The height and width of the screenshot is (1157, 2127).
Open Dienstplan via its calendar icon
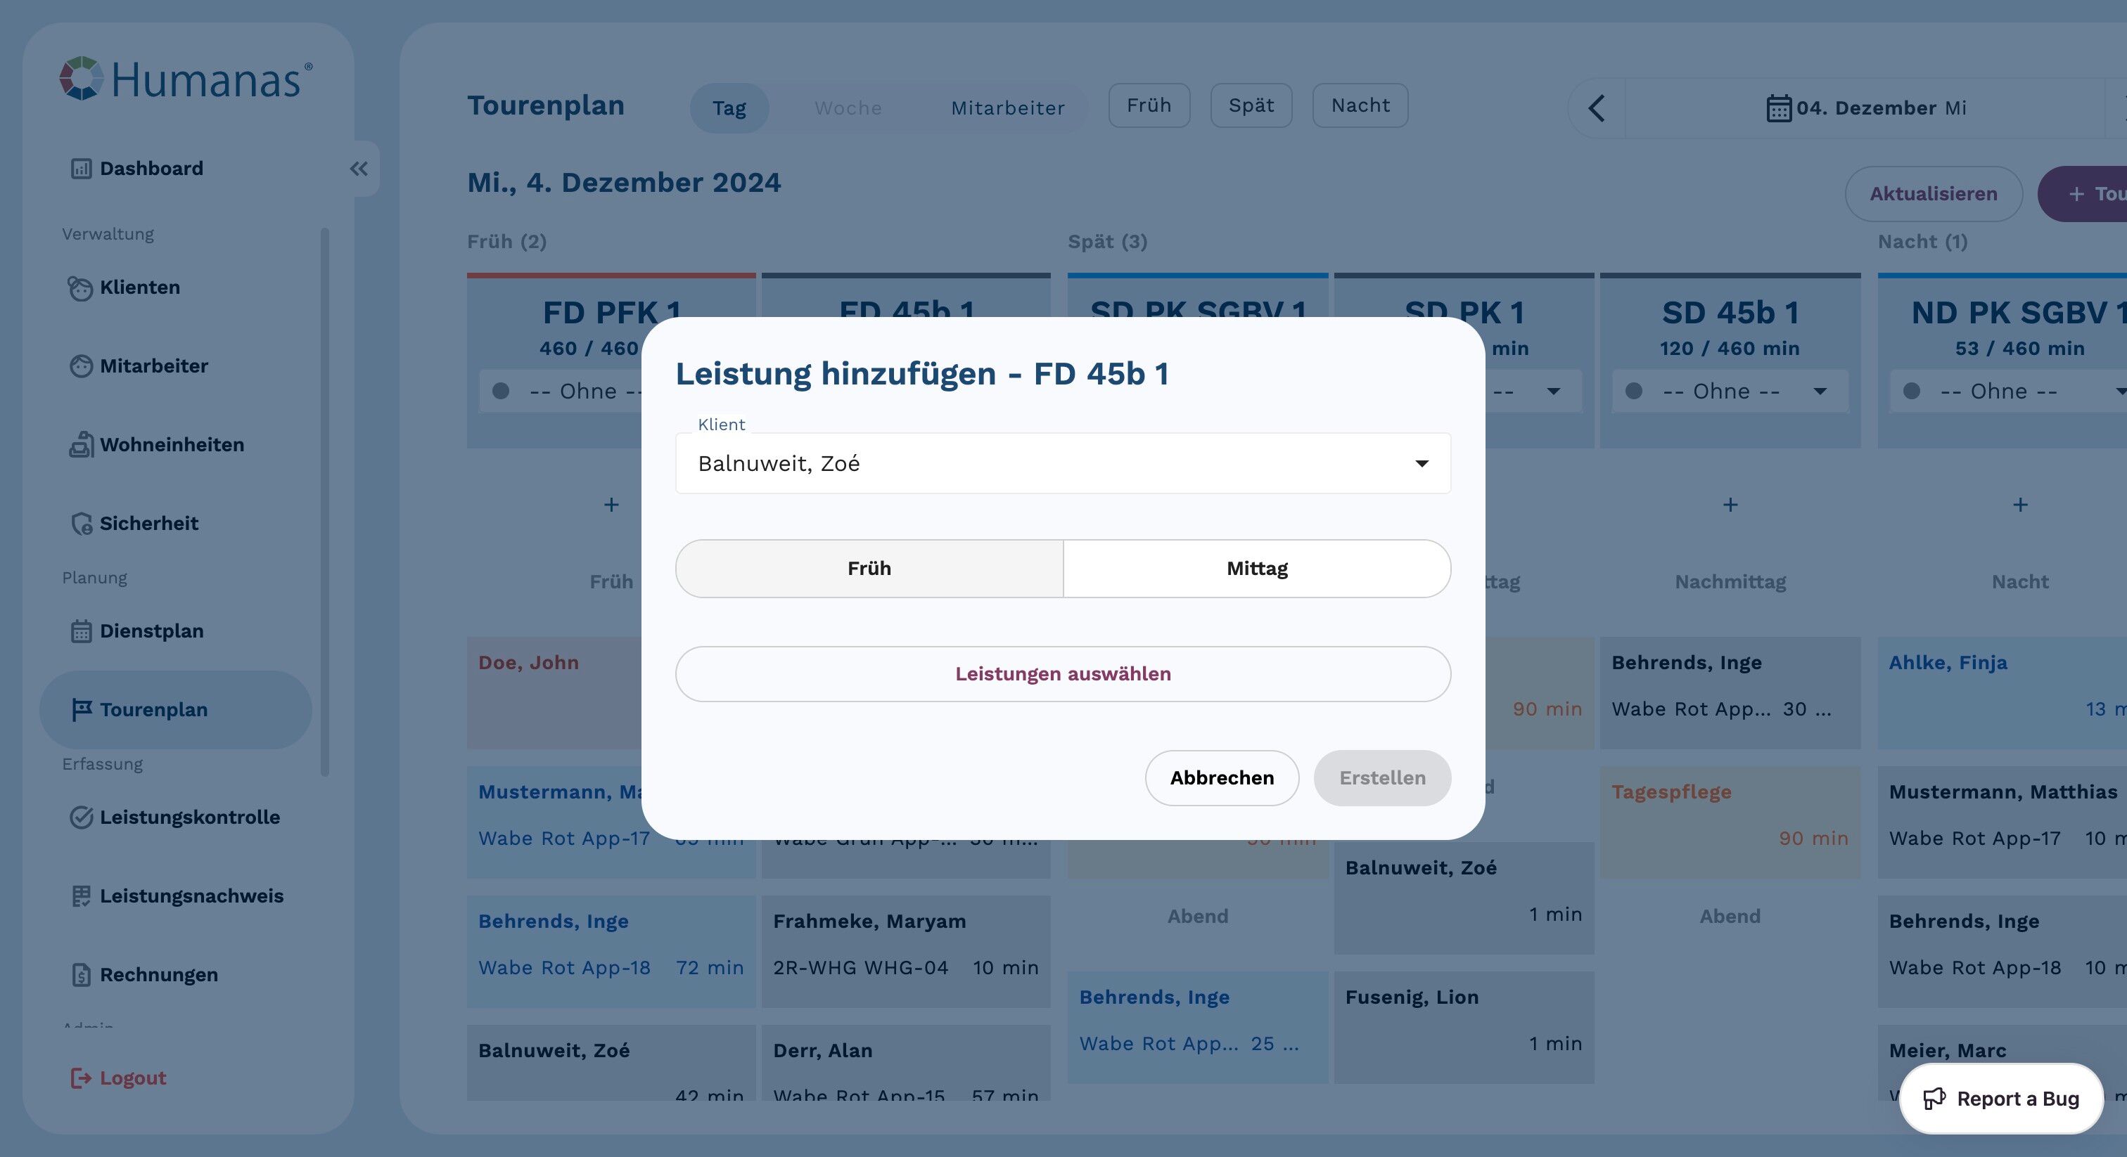81,631
